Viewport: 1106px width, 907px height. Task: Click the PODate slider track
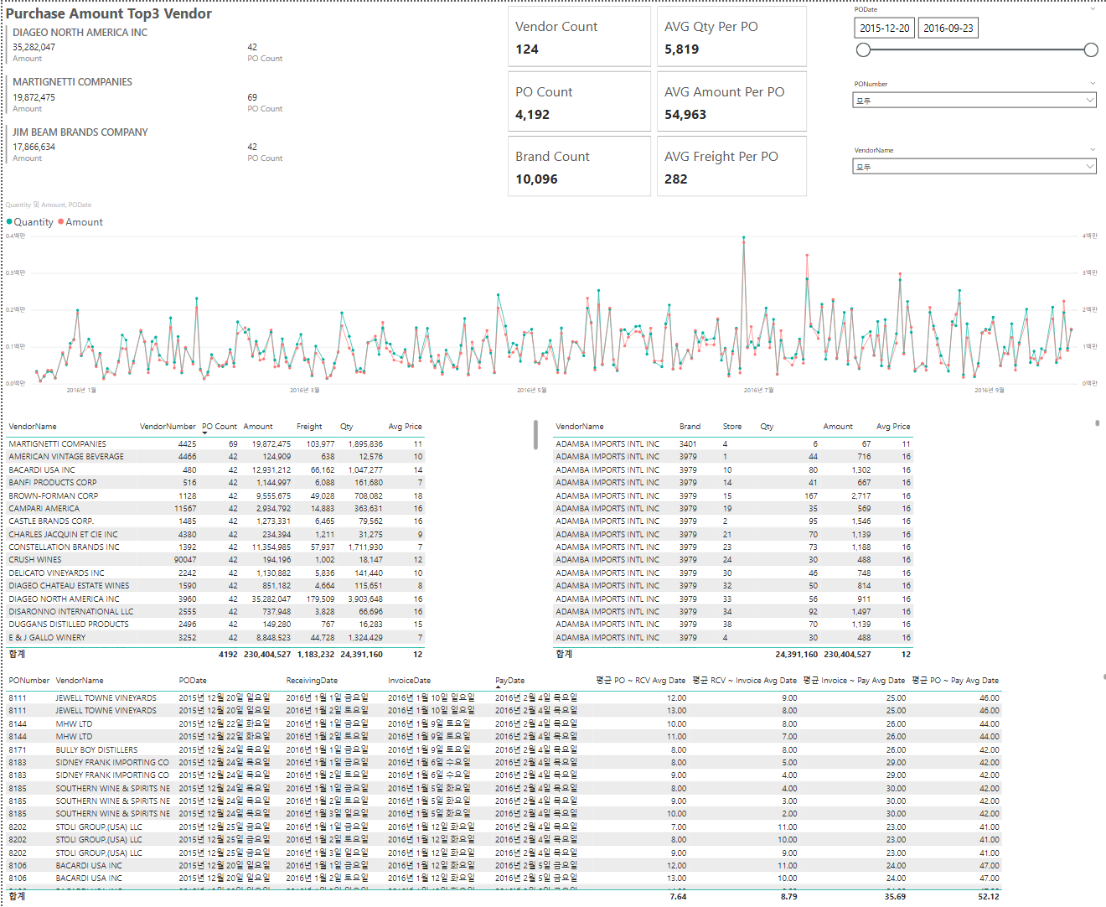pyautogui.click(x=977, y=50)
